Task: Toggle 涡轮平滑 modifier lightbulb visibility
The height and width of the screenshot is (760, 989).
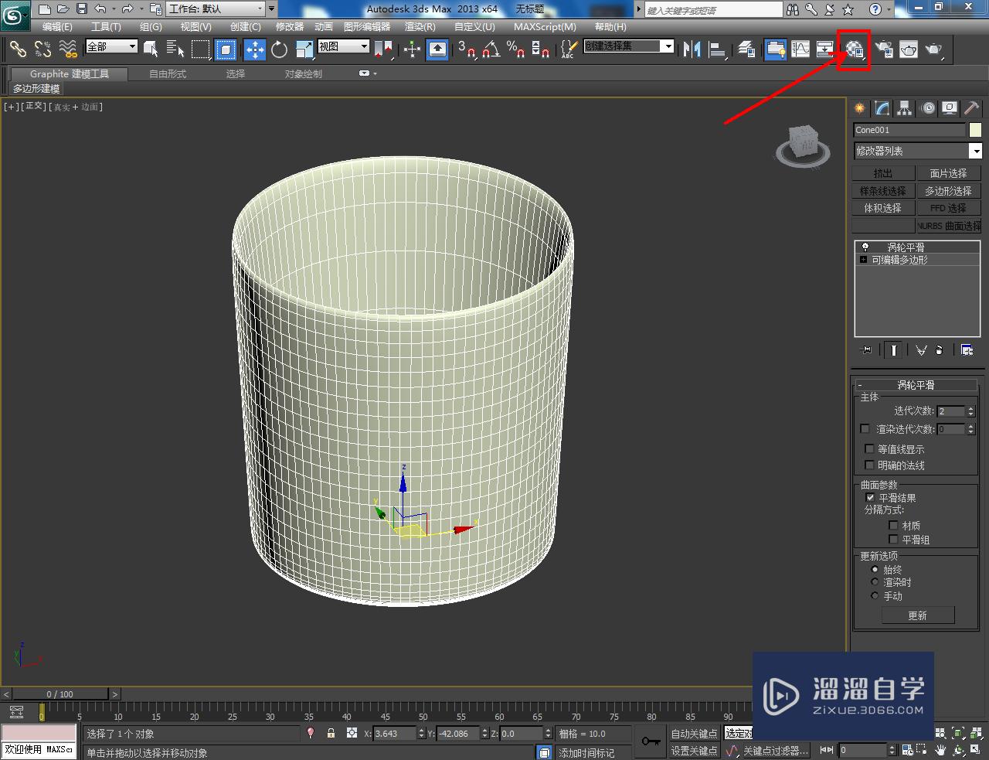Action: (x=865, y=247)
